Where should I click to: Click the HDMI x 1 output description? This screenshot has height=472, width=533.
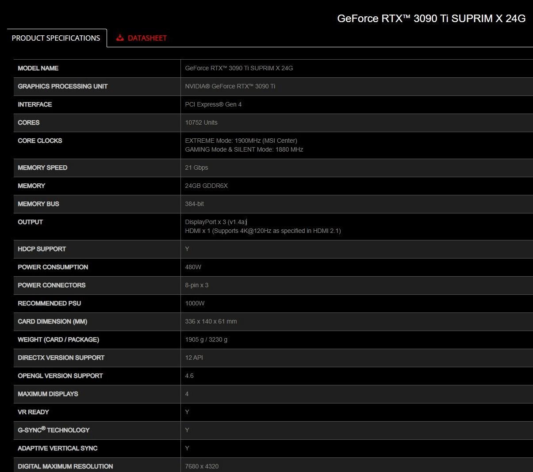pos(263,231)
